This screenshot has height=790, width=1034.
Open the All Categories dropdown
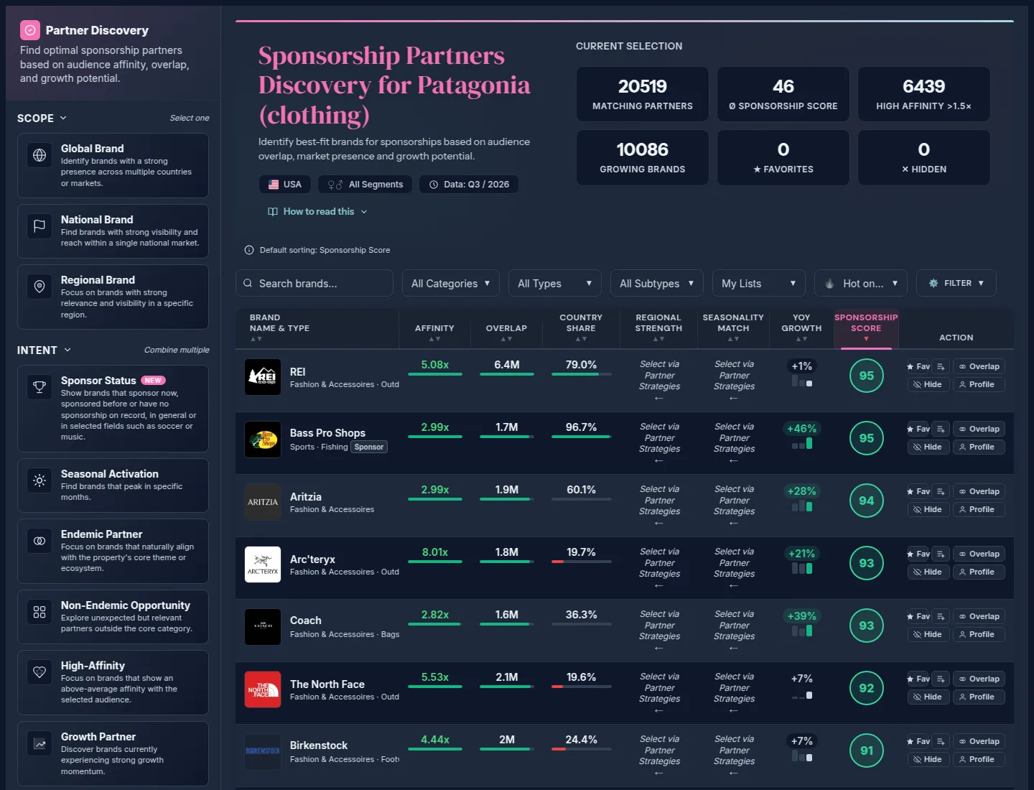[x=451, y=283]
